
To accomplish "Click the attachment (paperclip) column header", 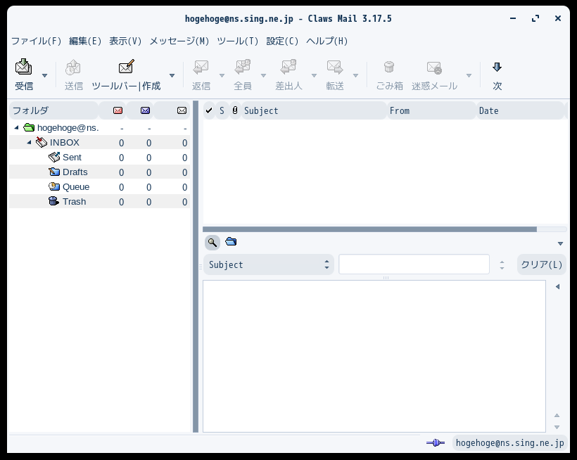I will point(235,110).
